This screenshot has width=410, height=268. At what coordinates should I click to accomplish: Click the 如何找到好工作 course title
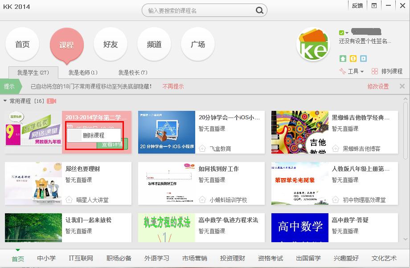[x=219, y=169]
